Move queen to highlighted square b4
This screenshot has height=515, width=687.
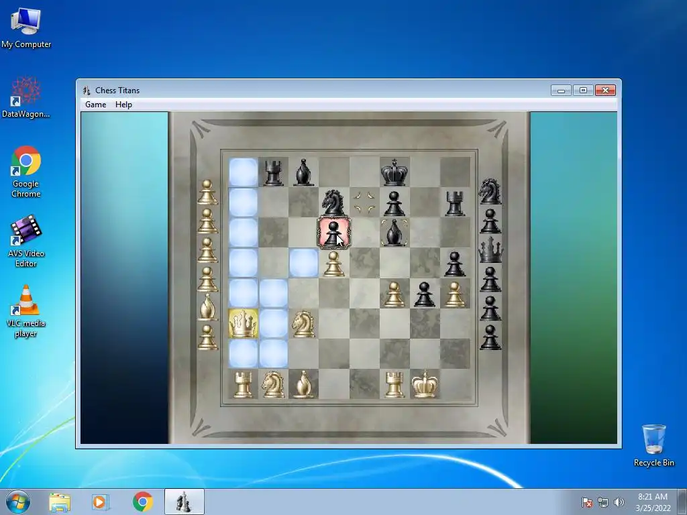click(274, 293)
